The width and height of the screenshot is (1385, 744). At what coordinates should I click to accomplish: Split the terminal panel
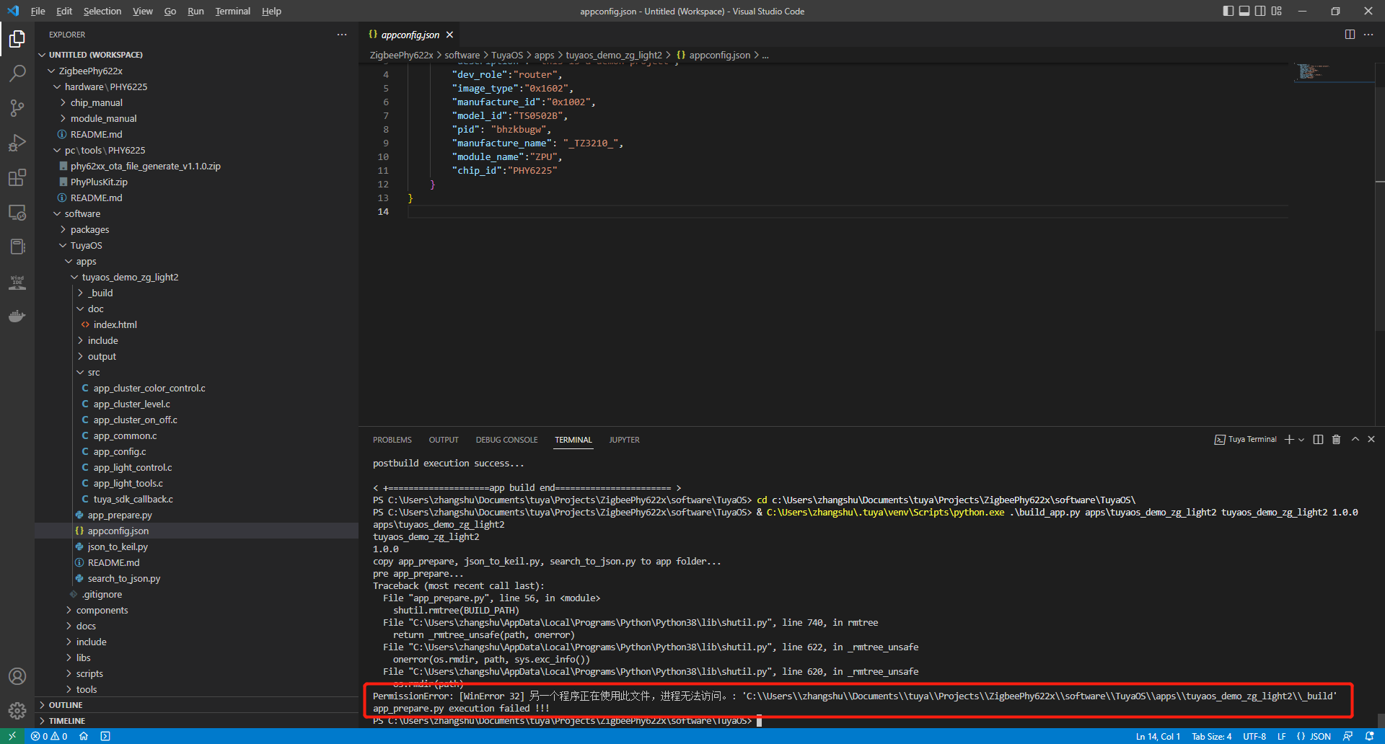point(1318,440)
